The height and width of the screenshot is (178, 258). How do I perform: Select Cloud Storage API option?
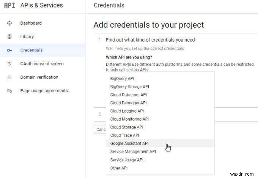point(127,127)
